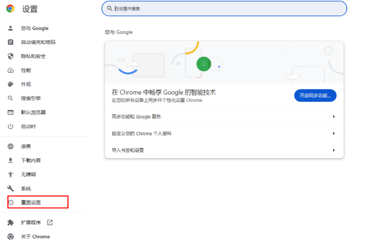The image size is (388, 244).
Task: Click the clipboard icon for 自动填充和密码
Action: pyautogui.click(x=10, y=42)
